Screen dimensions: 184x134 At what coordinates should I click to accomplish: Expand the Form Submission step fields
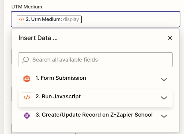point(164,79)
